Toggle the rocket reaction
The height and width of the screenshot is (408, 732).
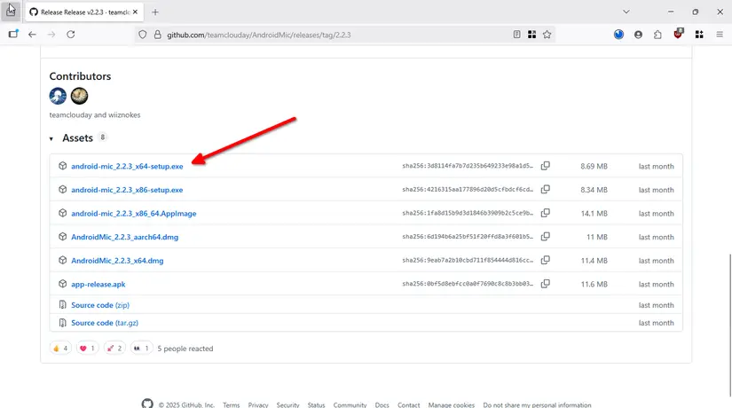114,349
